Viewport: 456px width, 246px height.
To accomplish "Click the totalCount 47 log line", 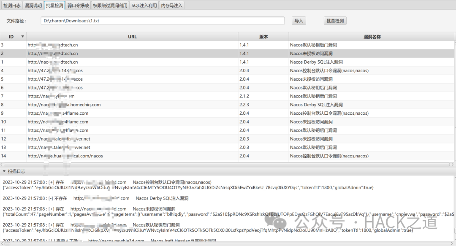I will click(228, 214).
